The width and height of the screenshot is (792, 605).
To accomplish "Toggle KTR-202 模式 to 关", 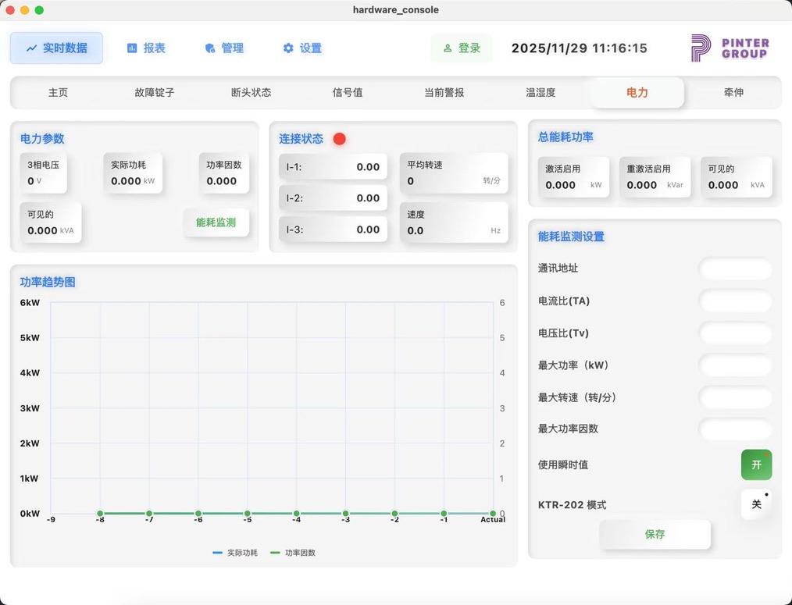I will [x=755, y=504].
